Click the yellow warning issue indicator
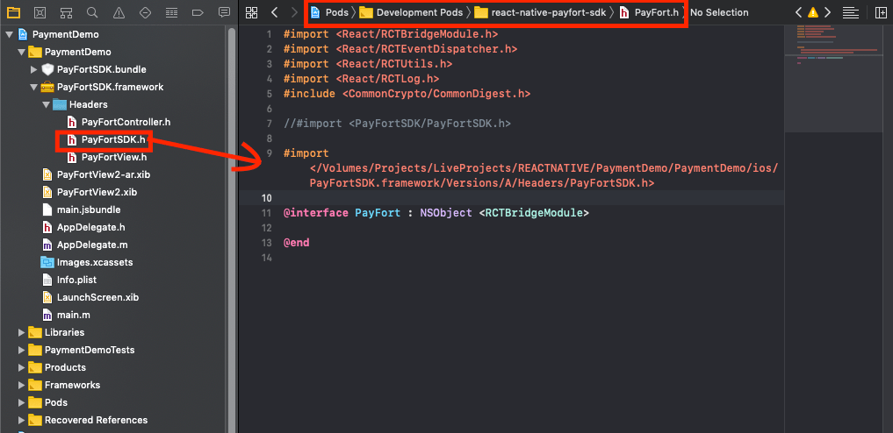Viewport: 893px width, 433px height. [813, 12]
